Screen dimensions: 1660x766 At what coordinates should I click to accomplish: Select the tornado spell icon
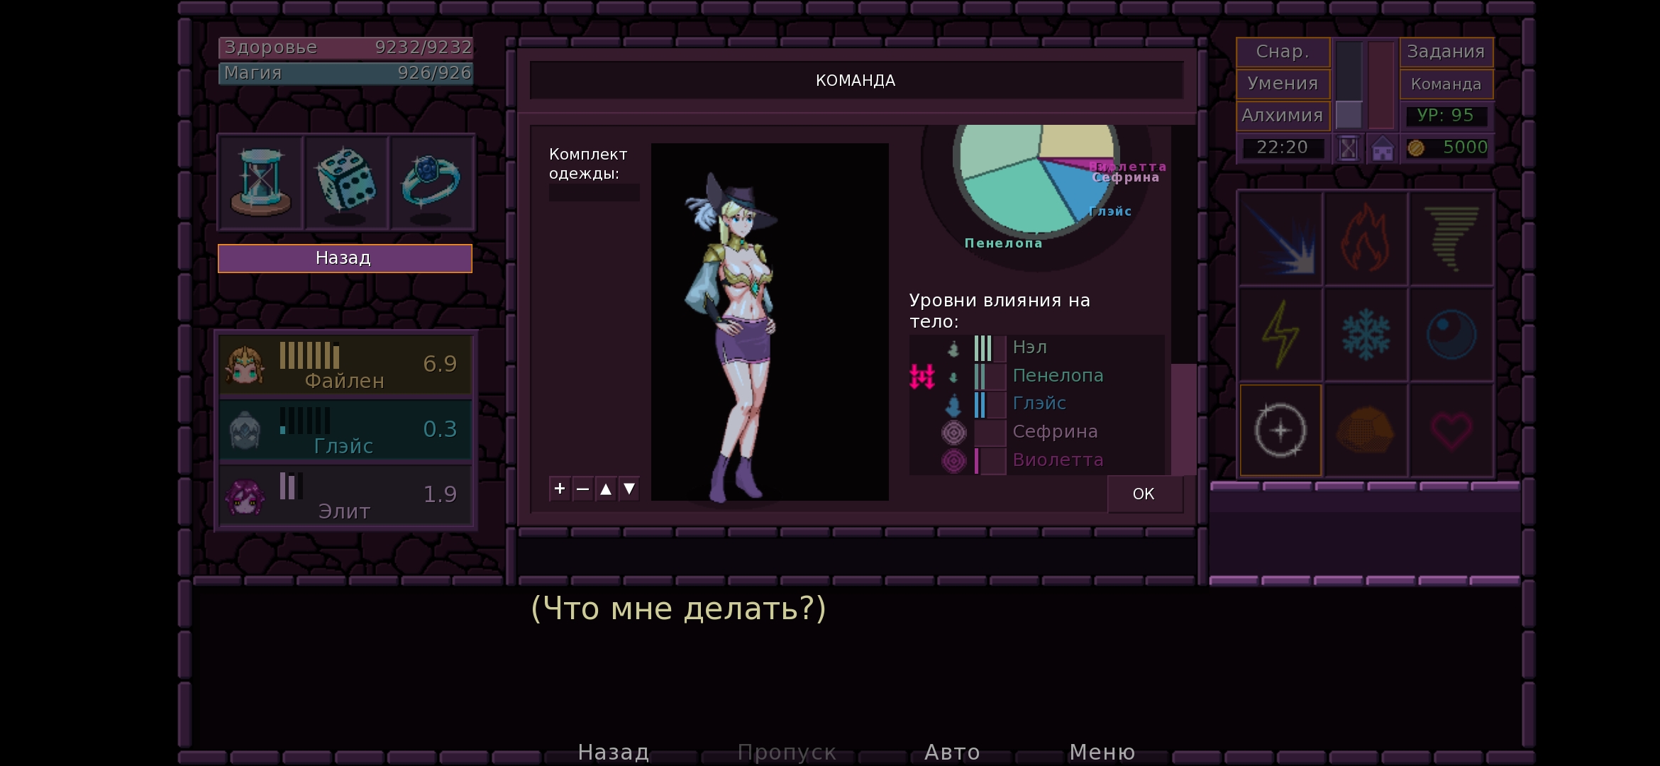click(1451, 239)
